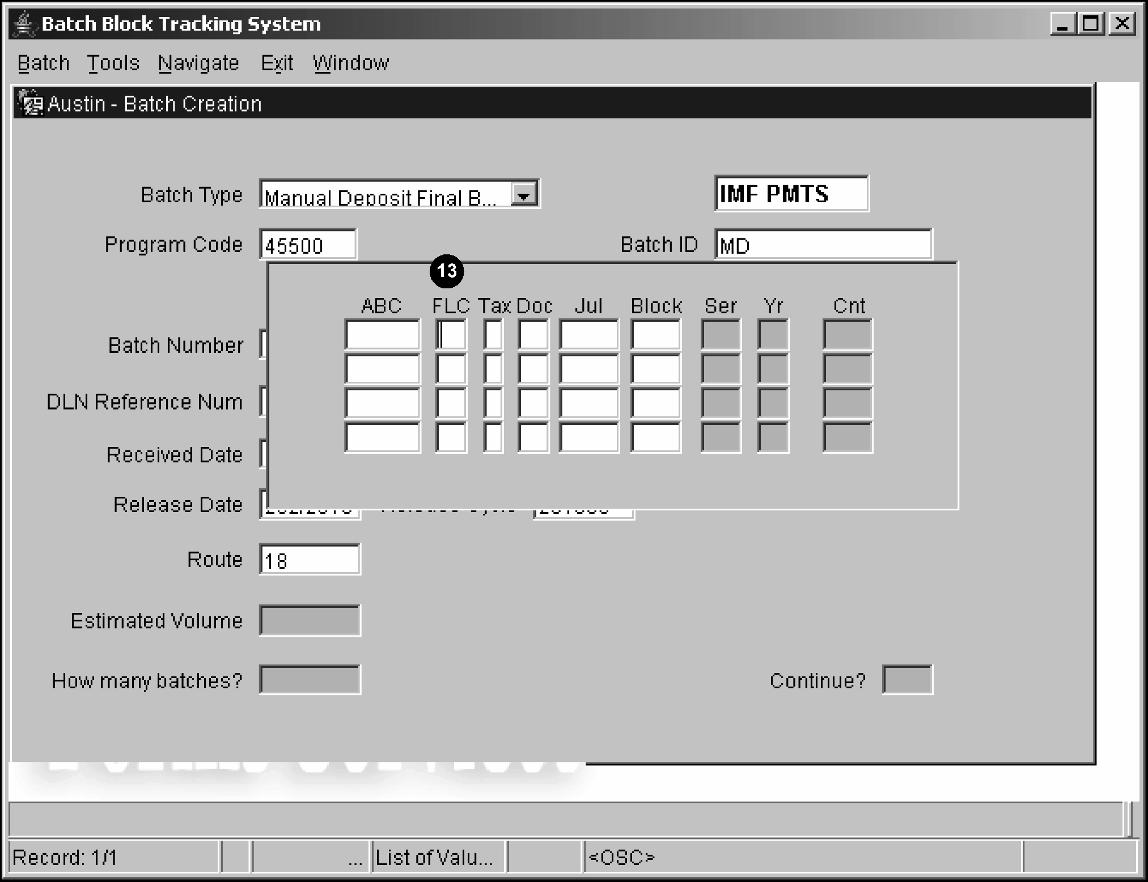
Task: Click the Batch ID input field
Action: click(823, 245)
